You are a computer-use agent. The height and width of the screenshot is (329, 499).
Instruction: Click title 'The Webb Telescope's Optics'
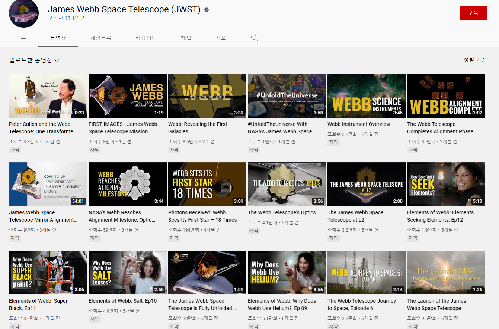click(282, 212)
